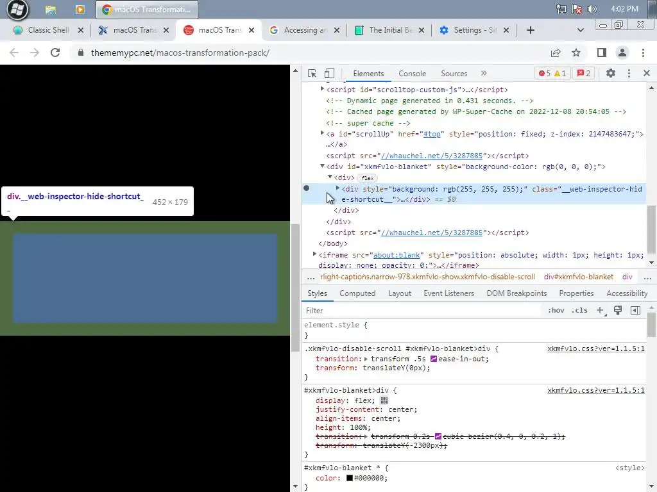Expand the transition shorthand property arrow
This screenshot has width=657, height=492.
pos(366,359)
